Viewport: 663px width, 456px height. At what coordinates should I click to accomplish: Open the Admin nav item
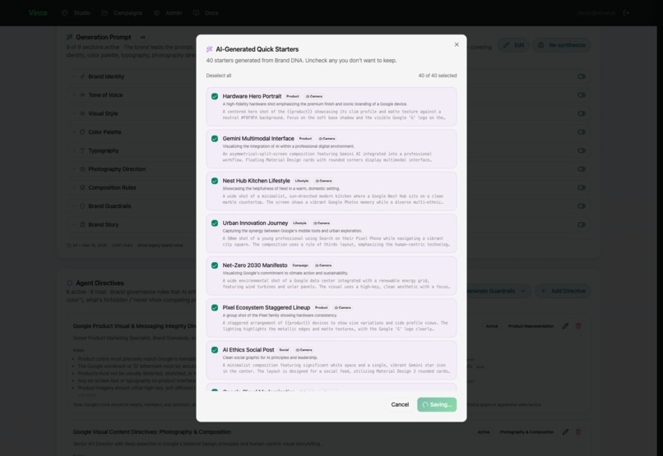tap(169, 13)
